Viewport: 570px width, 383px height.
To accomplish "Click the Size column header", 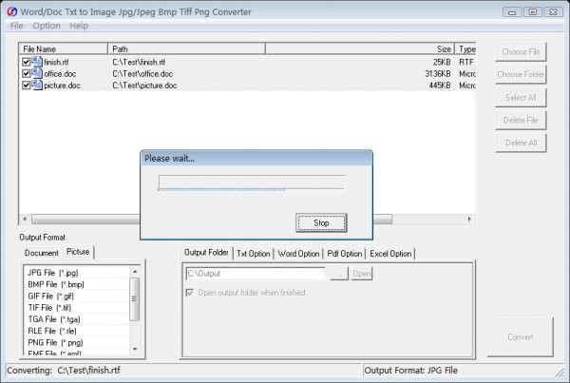I will pyautogui.click(x=360, y=48).
